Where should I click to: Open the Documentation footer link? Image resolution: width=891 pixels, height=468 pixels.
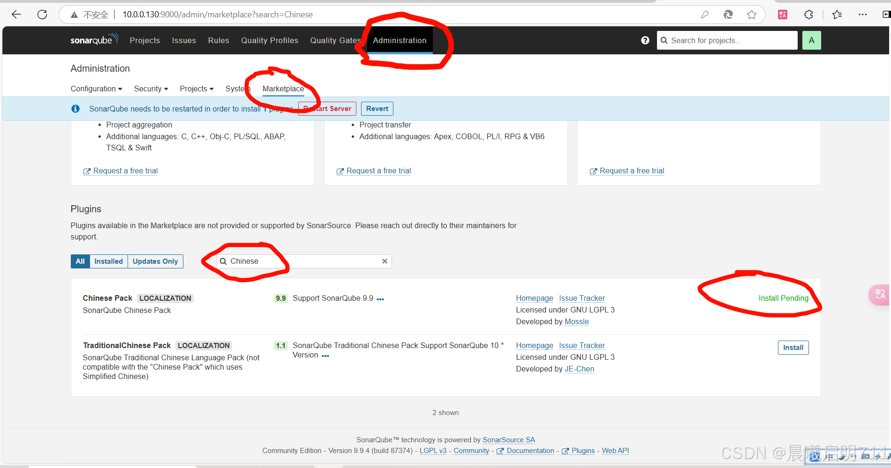tap(526, 451)
